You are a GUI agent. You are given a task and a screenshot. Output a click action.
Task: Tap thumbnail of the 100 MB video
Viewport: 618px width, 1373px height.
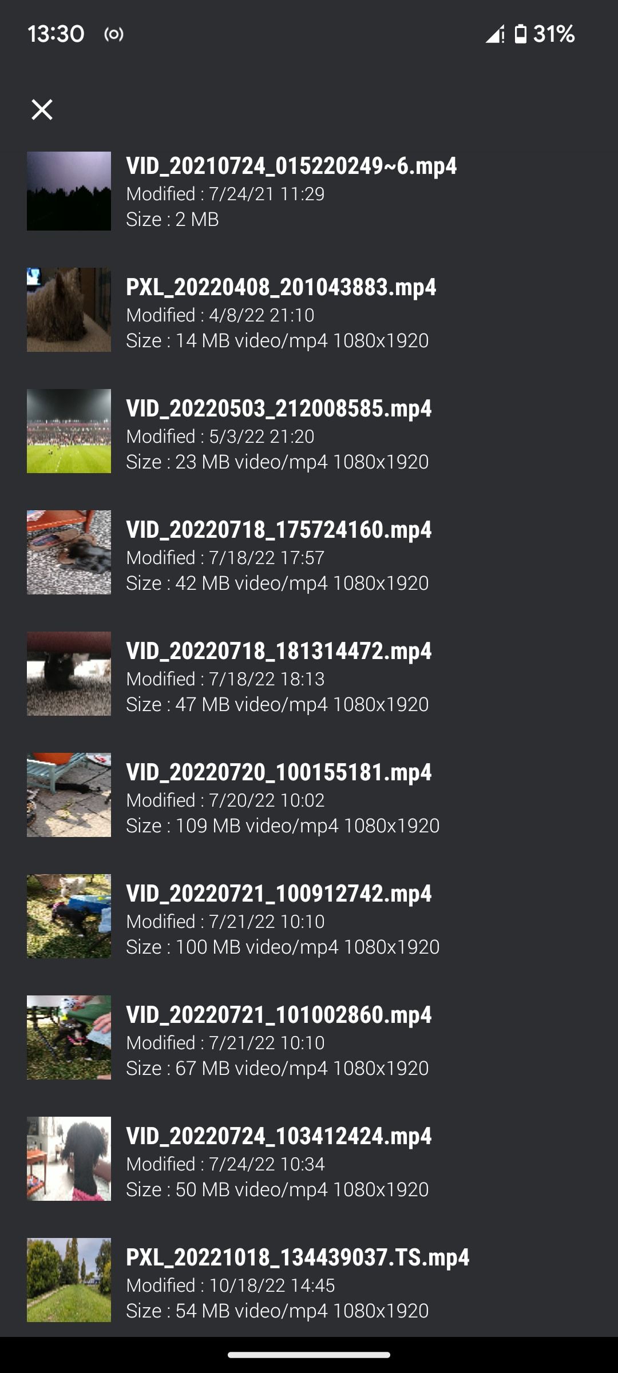[x=69, y=916]
